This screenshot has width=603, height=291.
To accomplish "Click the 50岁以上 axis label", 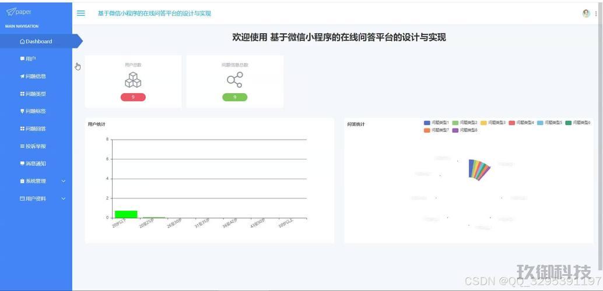I will [x=286, y=224].
